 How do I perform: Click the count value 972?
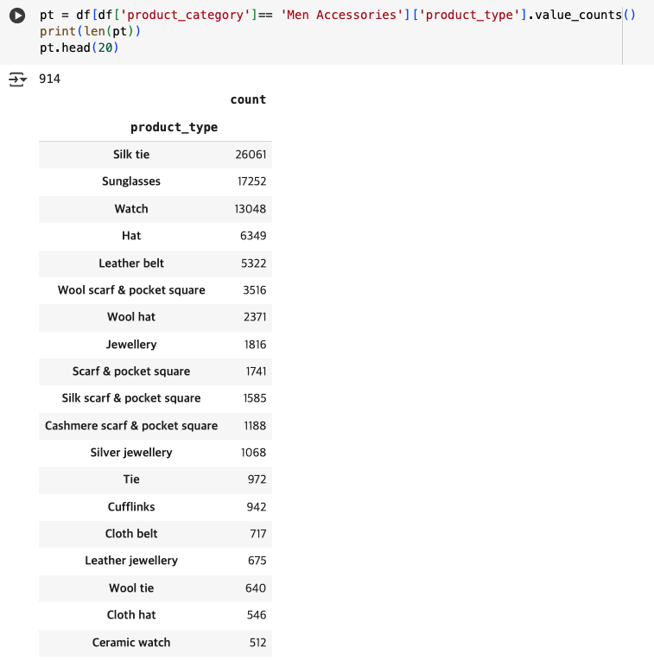[x=257, y=479]
